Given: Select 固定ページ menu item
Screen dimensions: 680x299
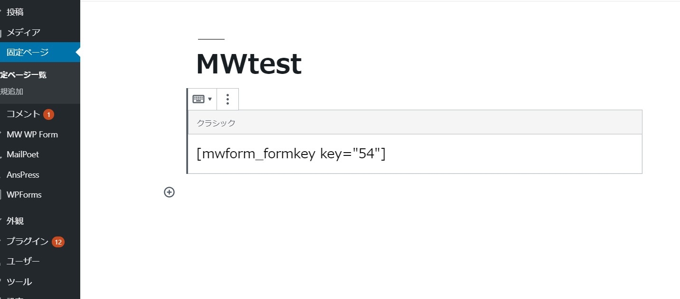Looking at the screenshot, I should pos(28,52).
